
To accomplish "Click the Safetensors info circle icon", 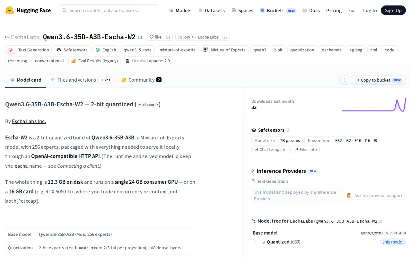I will pyautogui.click(x=288, y=130).
